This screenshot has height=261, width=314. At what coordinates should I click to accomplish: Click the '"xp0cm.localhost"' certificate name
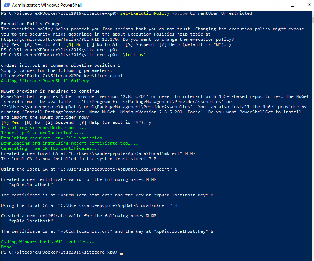(x=31, y=185)
